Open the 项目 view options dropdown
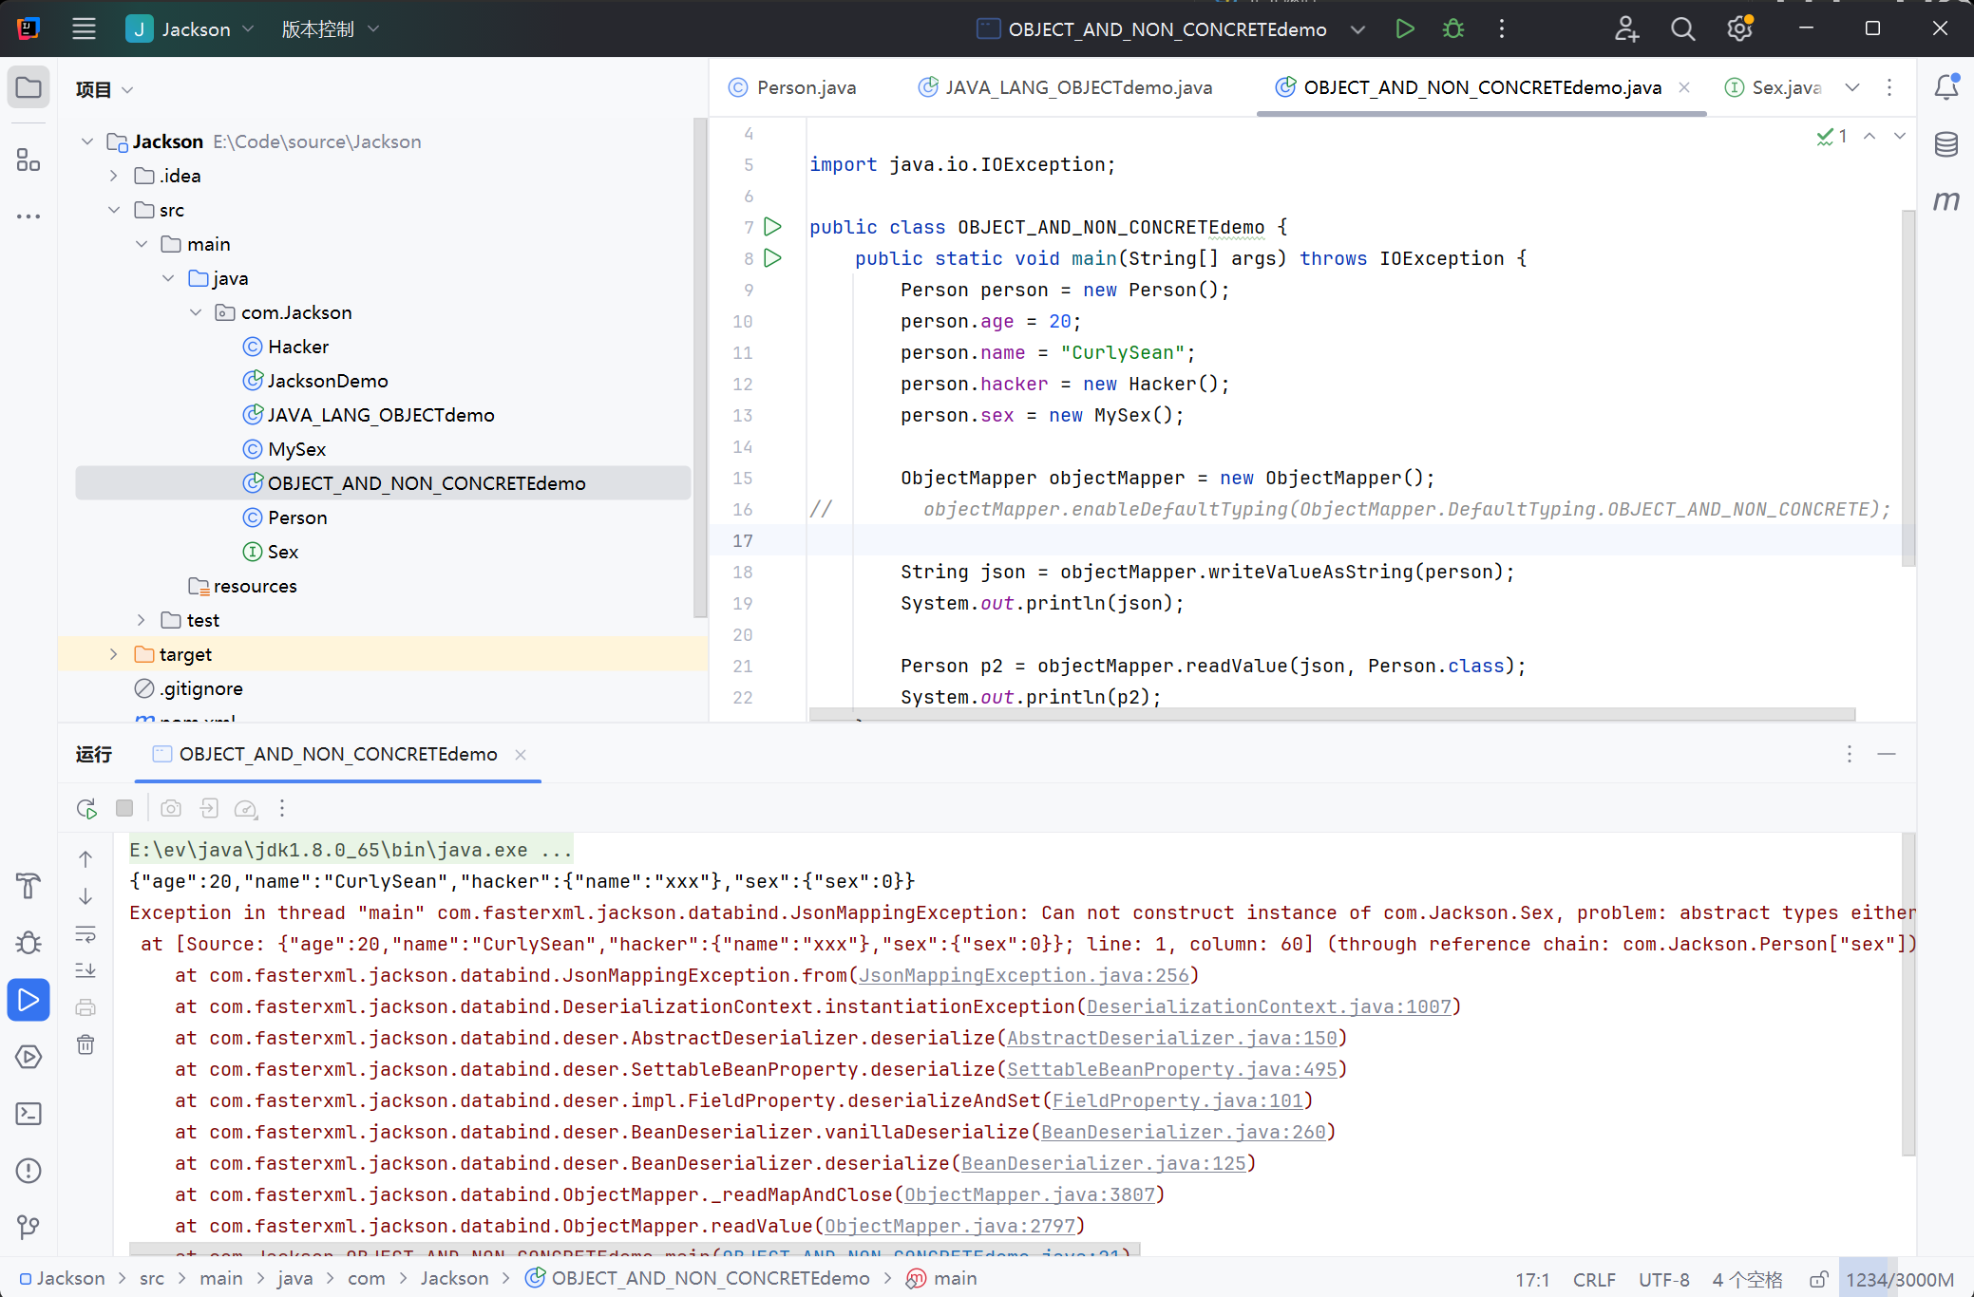 coord(104,89)
